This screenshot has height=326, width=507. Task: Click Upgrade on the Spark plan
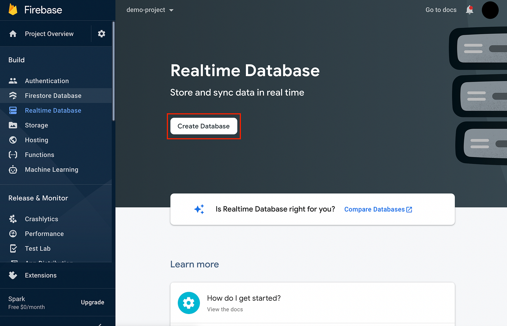click(92, 302)
